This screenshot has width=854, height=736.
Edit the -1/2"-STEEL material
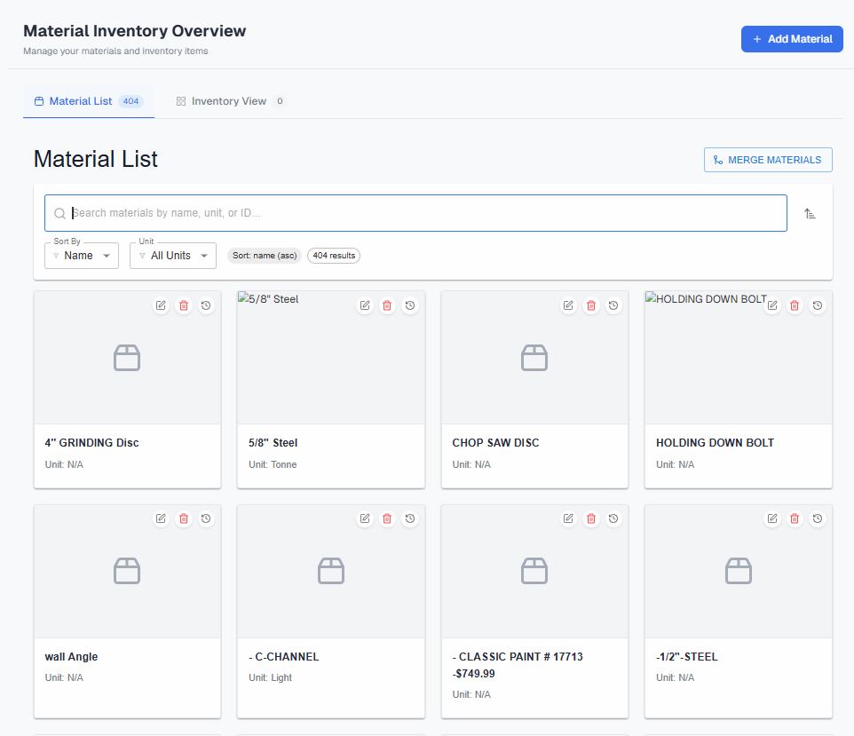click(x=772, y=518)
